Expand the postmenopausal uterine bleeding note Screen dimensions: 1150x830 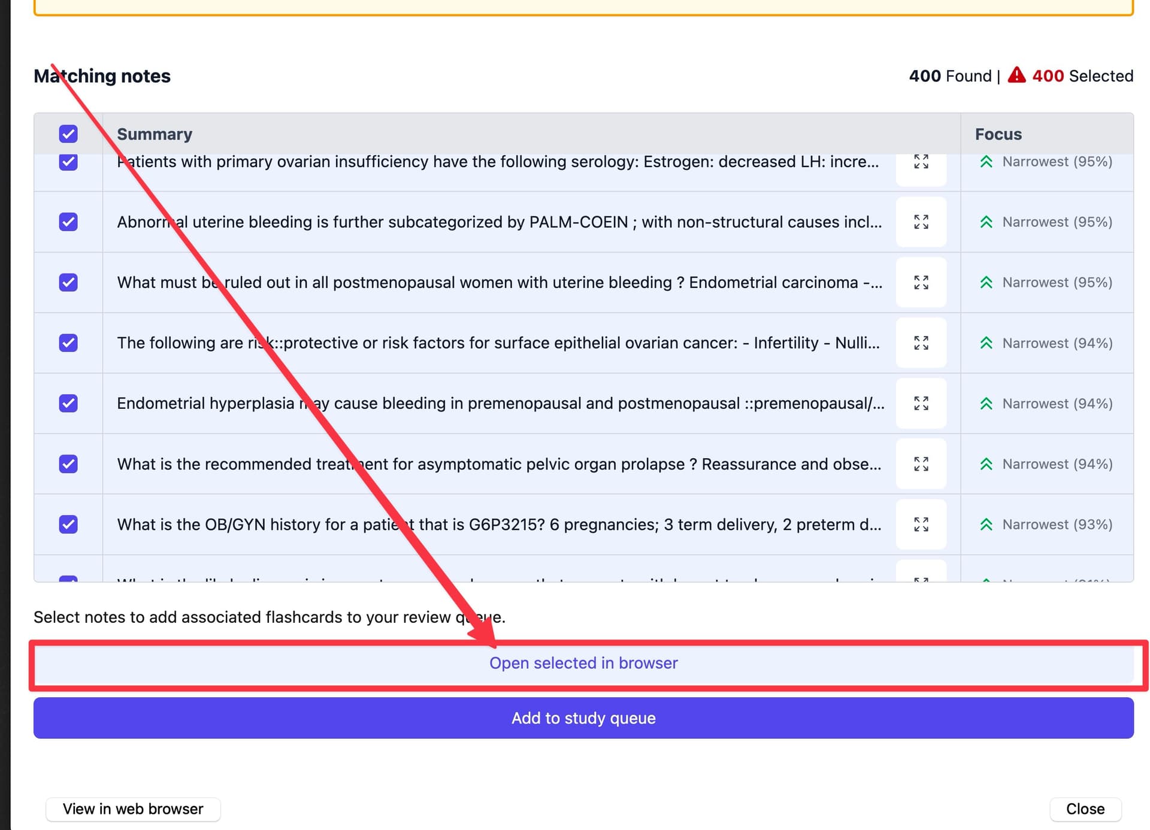tap(921, 283)
